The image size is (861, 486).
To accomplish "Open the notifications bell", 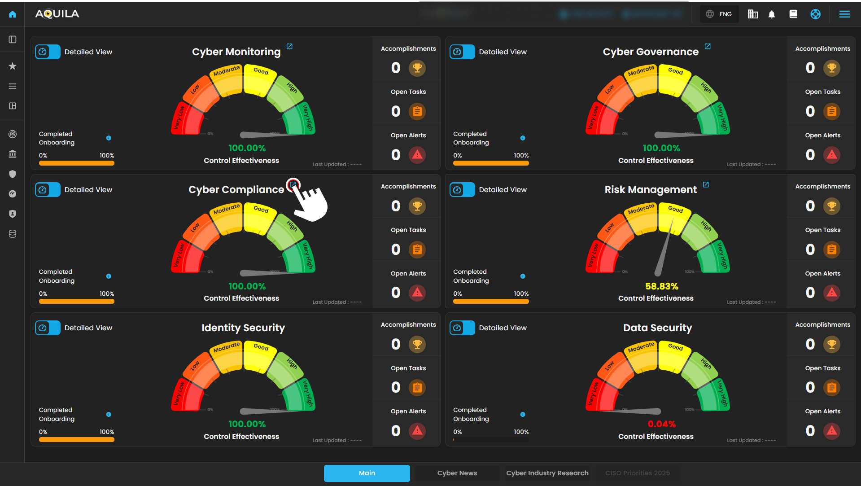I will [x=772, y=14].
